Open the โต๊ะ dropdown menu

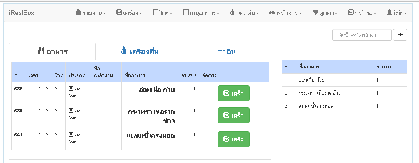click(x=163, y=13)
